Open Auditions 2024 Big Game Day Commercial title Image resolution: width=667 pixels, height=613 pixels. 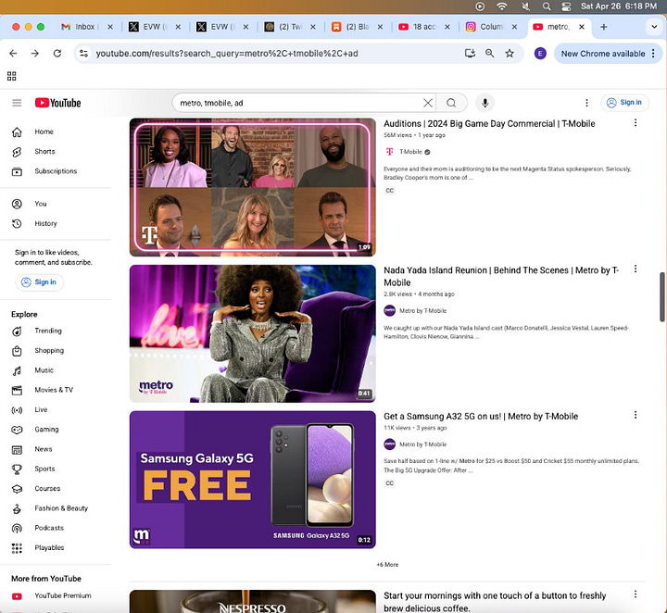[x=489, y=124]
